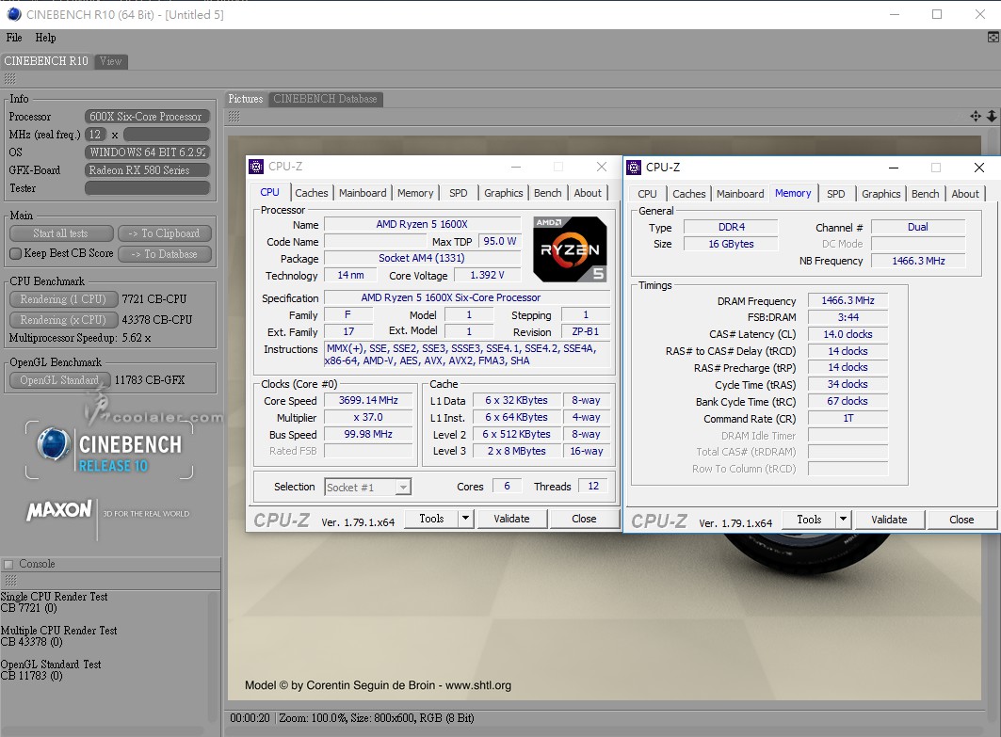Click the Cinebench app icon in title bar

[x=13, y=14]
